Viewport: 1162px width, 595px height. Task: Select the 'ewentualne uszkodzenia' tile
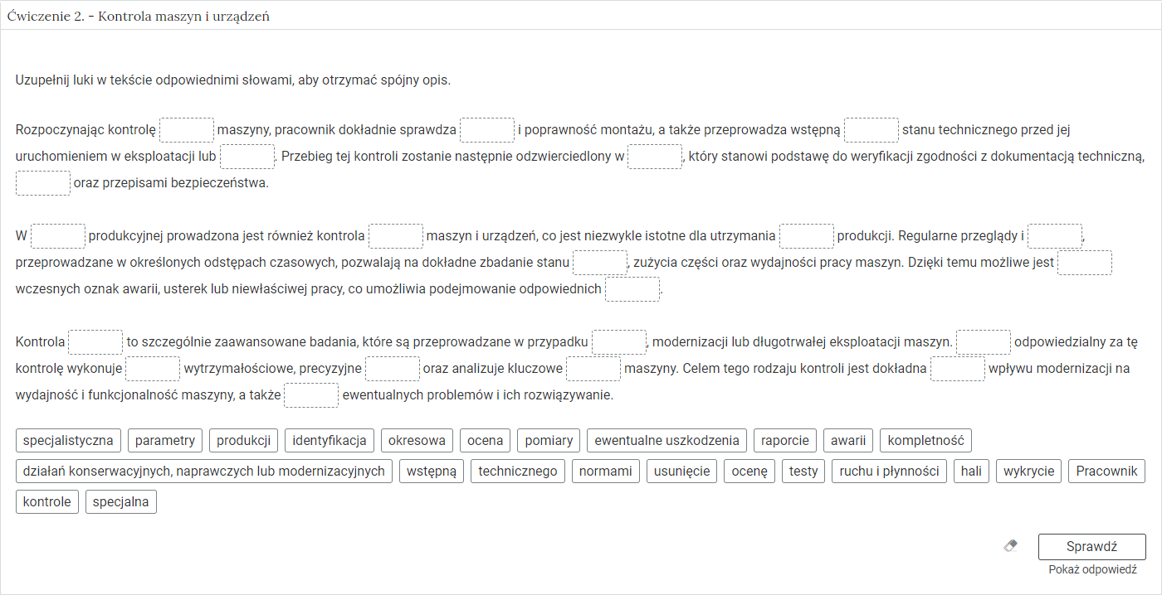coord(667,440)
